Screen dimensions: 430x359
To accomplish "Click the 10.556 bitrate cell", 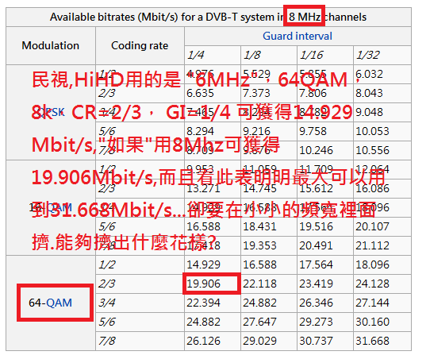I will click(x=382, y=150).
